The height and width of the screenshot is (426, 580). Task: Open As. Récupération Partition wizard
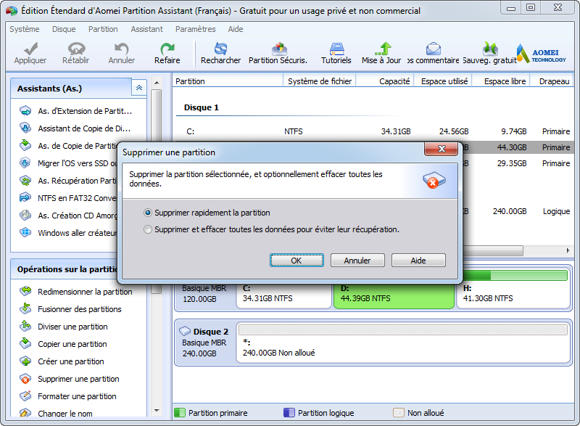pyautogui.click(x=68, y=181)
